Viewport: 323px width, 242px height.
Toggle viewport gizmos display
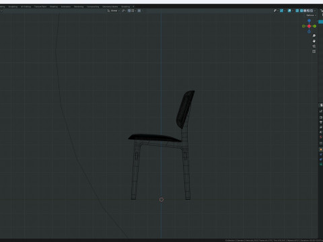pyautogui.click(x=281, y=11)
